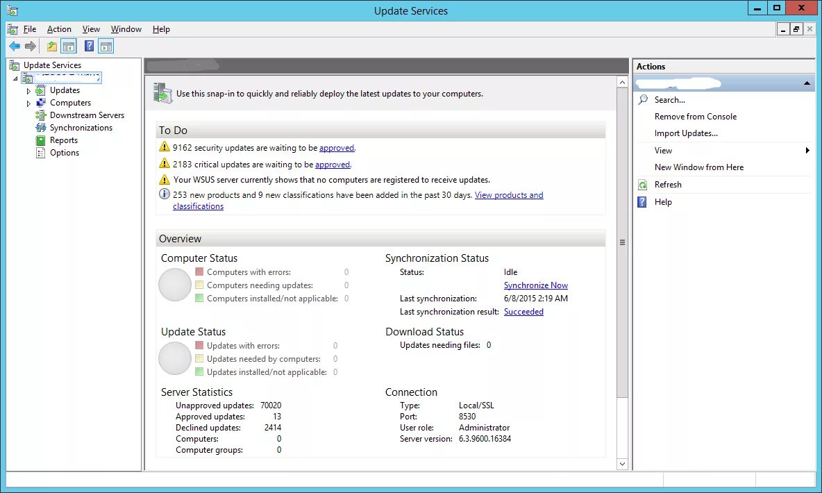The height and width of the screenshot is (493, 822).
Task: Select Synchronizations label in tree
Action: (x=81, y=128)
